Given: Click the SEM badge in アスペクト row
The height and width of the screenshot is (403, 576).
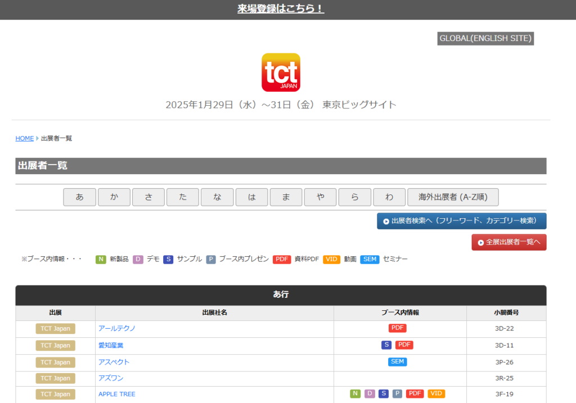Looking at the screenshot, I should 397,362.
